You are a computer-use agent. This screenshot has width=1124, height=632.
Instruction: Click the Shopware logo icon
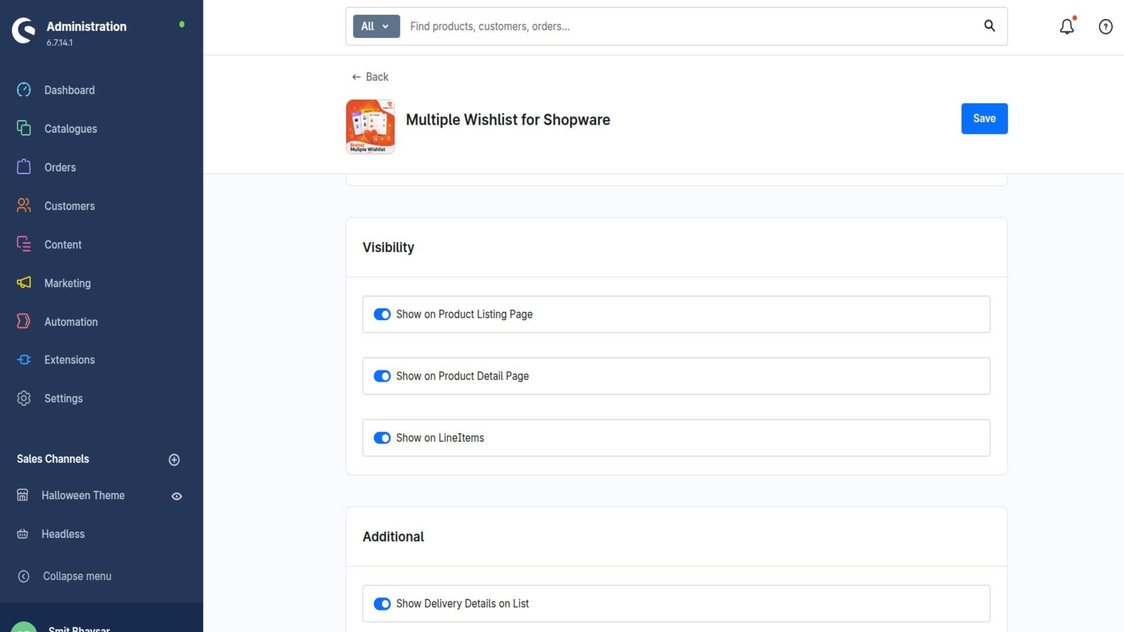coord(23,30)
